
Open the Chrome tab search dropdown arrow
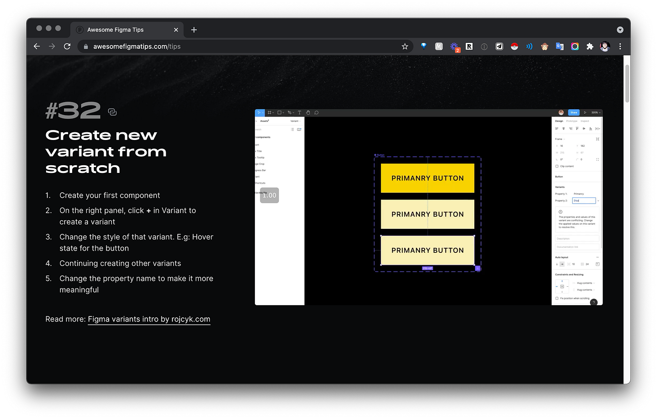tap(620, 30)
